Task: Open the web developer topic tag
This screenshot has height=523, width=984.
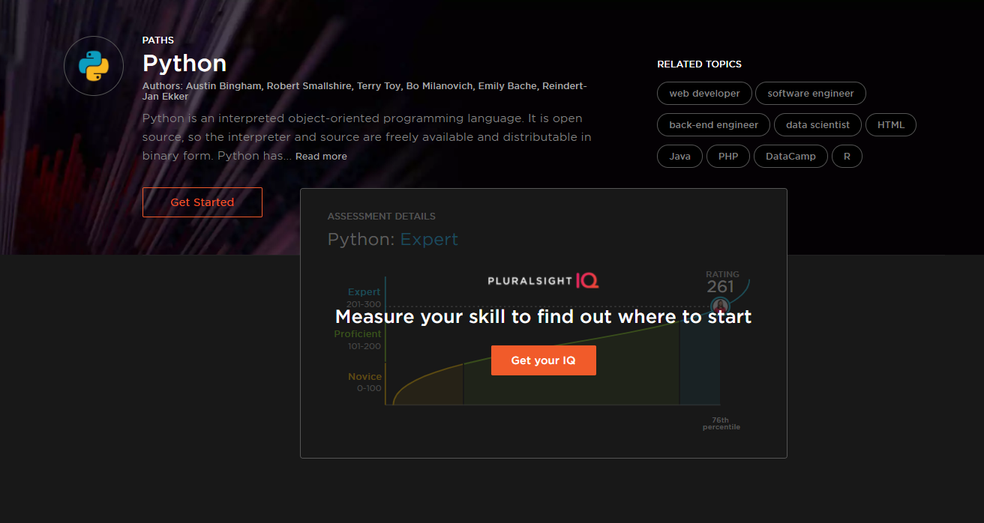Action: [705, 94]
